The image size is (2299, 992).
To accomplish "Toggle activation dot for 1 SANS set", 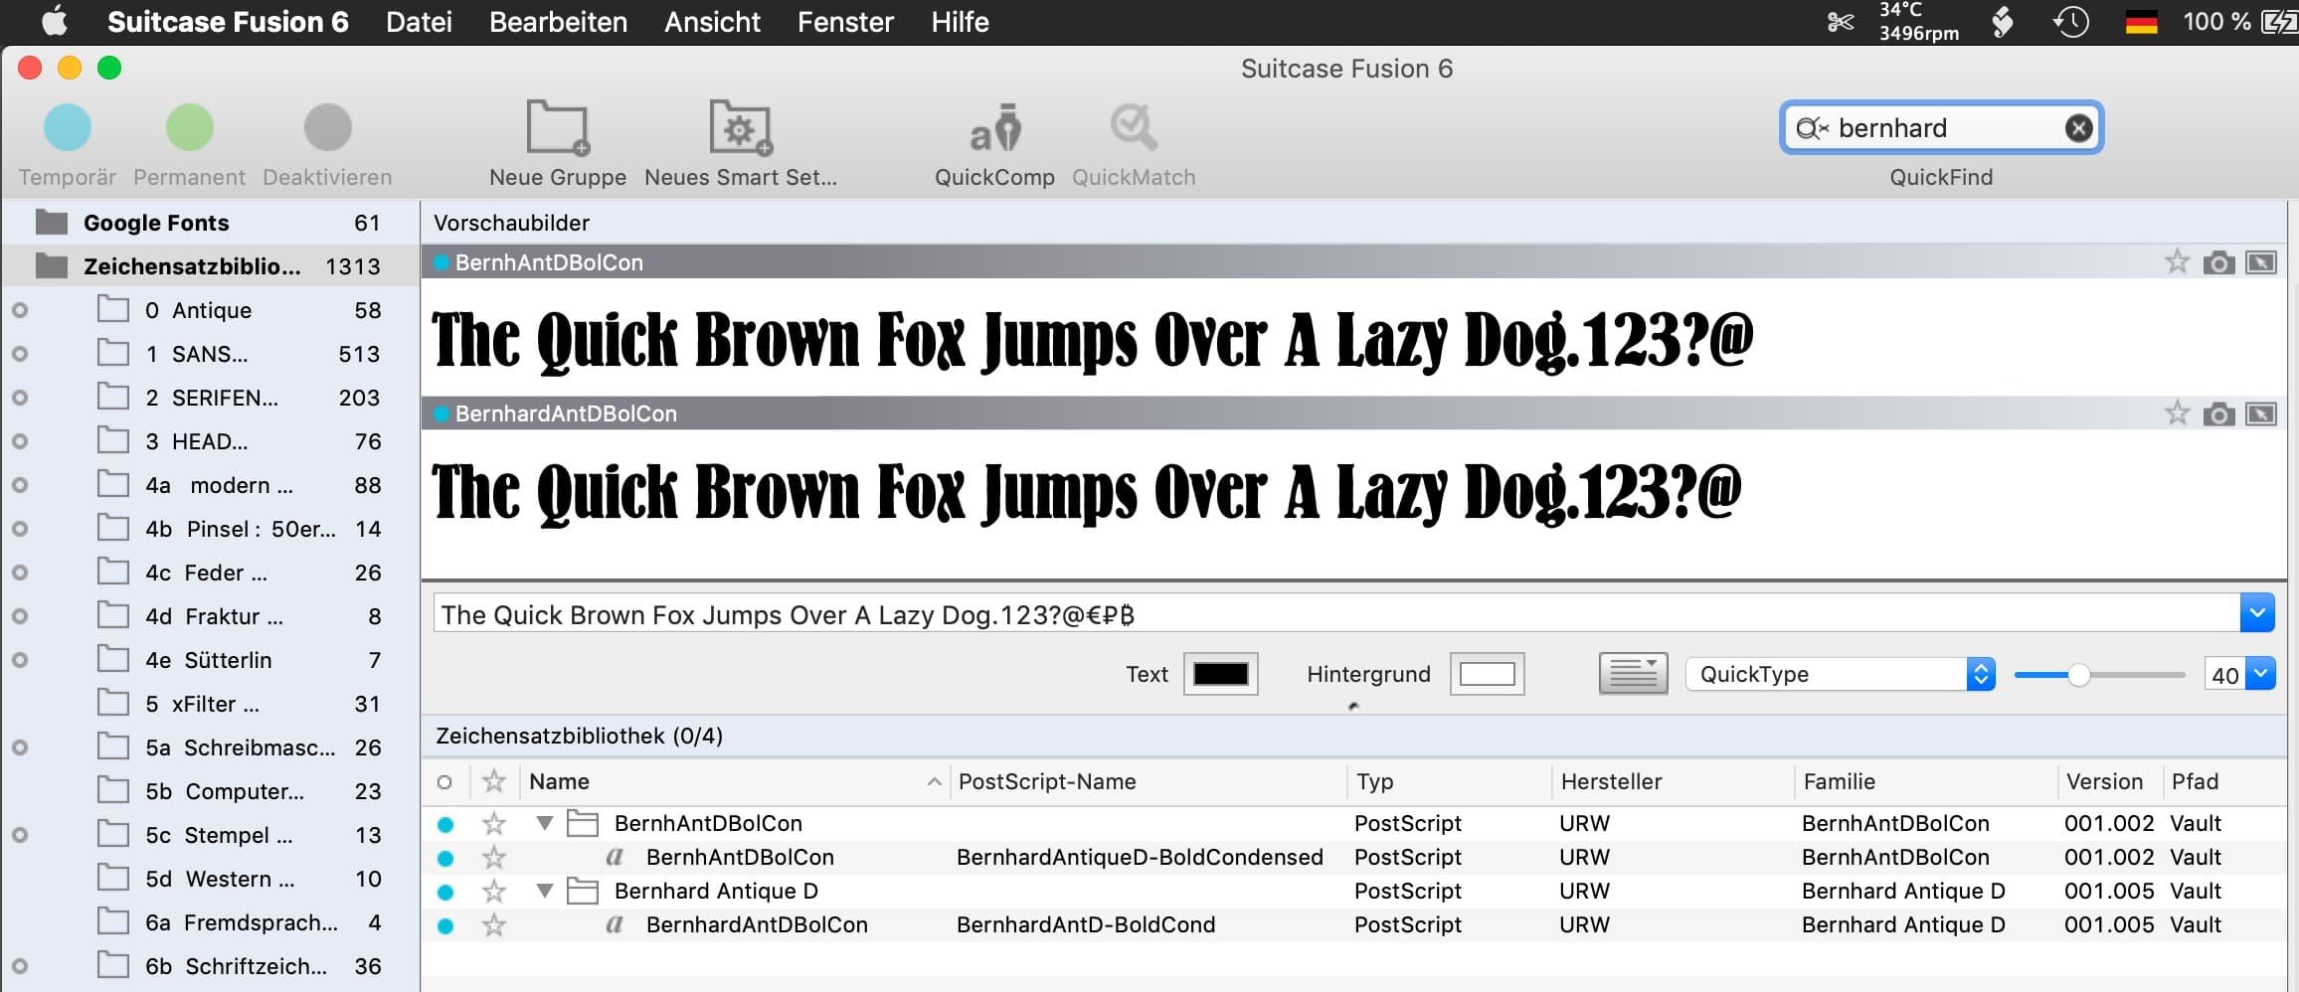I will (20, 354).
